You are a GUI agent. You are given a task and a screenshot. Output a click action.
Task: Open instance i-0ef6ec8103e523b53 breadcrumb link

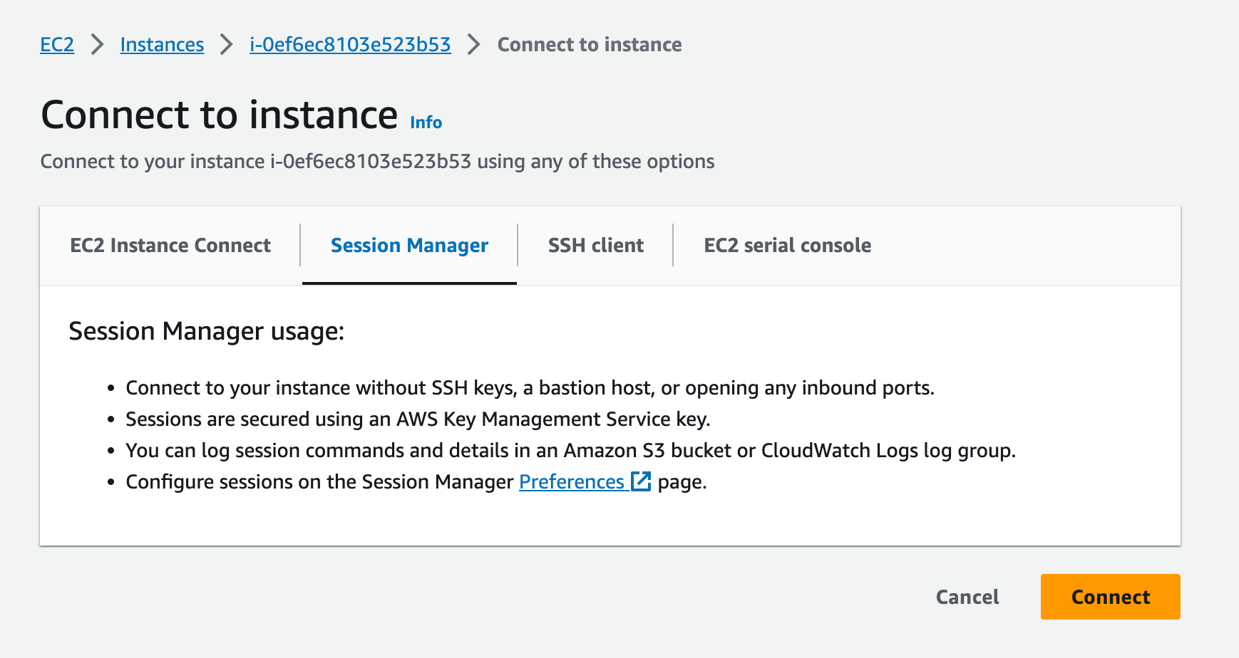(x=350, y=45)
